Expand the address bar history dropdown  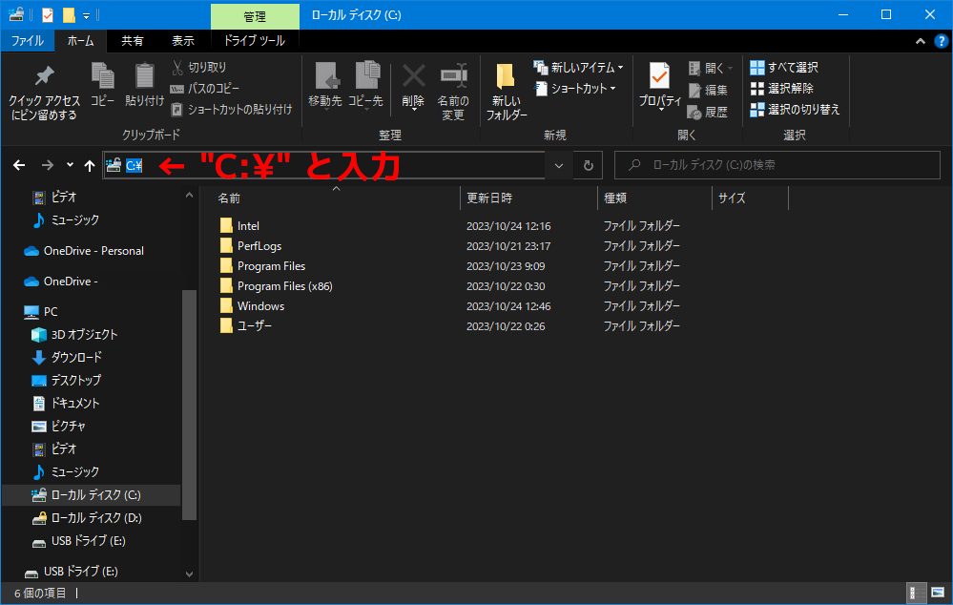click(x=559, y=165)
